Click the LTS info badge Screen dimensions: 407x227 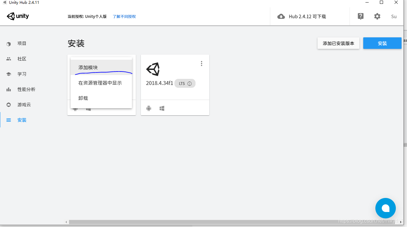[x=185, y=84]
